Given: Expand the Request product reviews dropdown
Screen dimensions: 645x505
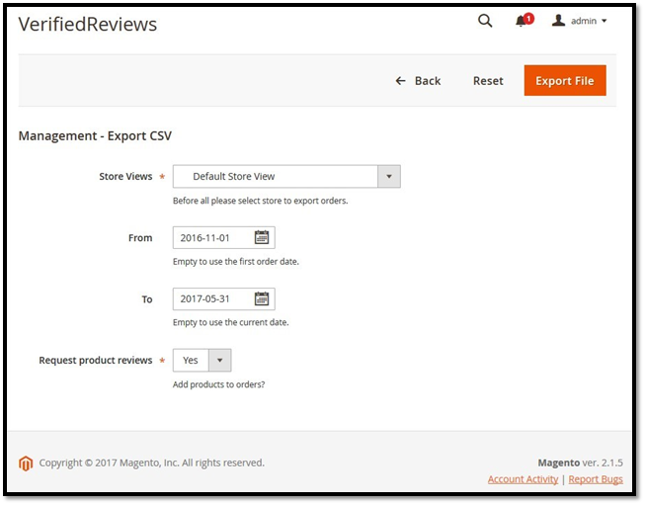Looking at the screenshot, I should tap(220, 361).
